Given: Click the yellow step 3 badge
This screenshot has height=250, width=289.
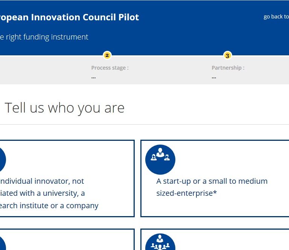Looking at the screenshot, I should point(227,56).
